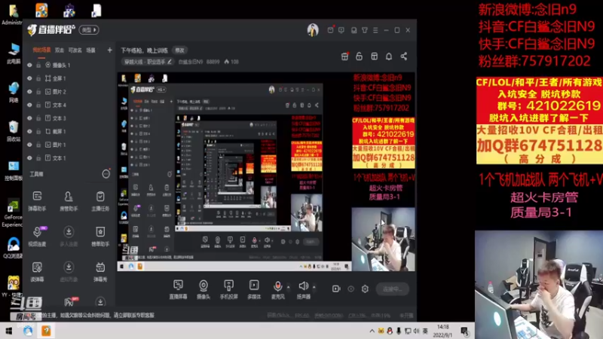This screenshot has height=339, width=603.
Task: Switch to the 场景 scene tab
Action: pyautogui.click(x=90, y=50)
